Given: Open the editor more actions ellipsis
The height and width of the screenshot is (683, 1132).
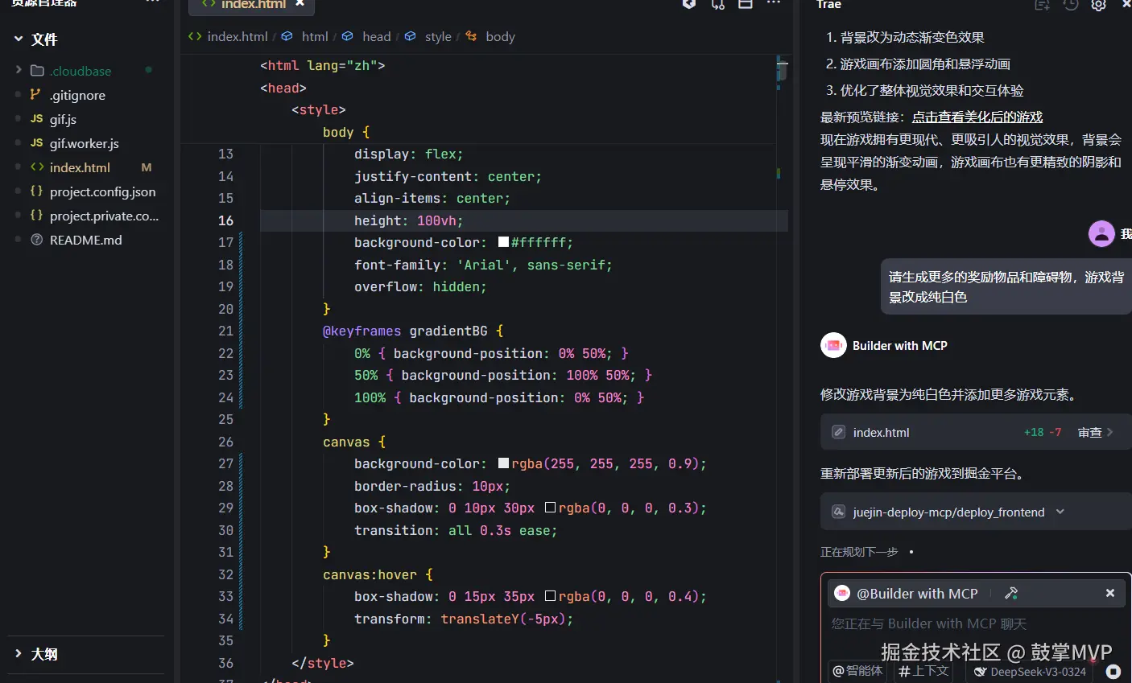Looking at the screenshot, I should pos(774,3).
